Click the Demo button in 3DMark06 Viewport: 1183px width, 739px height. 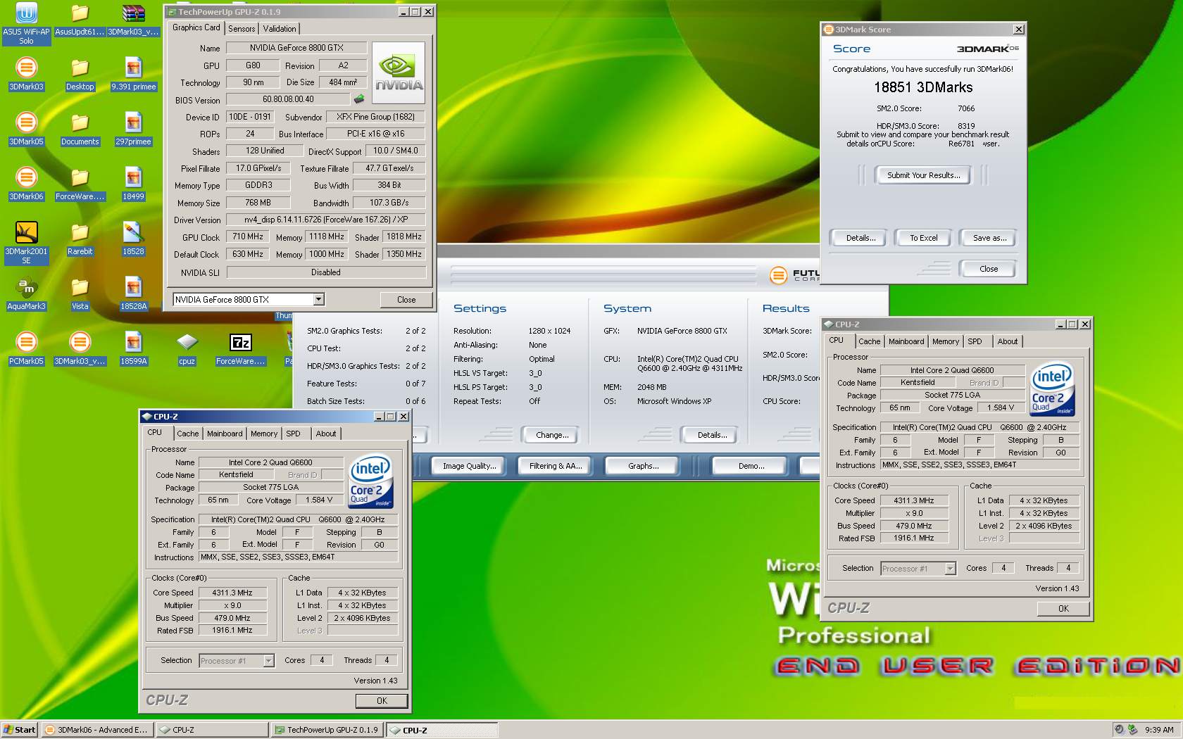[751, 466]
